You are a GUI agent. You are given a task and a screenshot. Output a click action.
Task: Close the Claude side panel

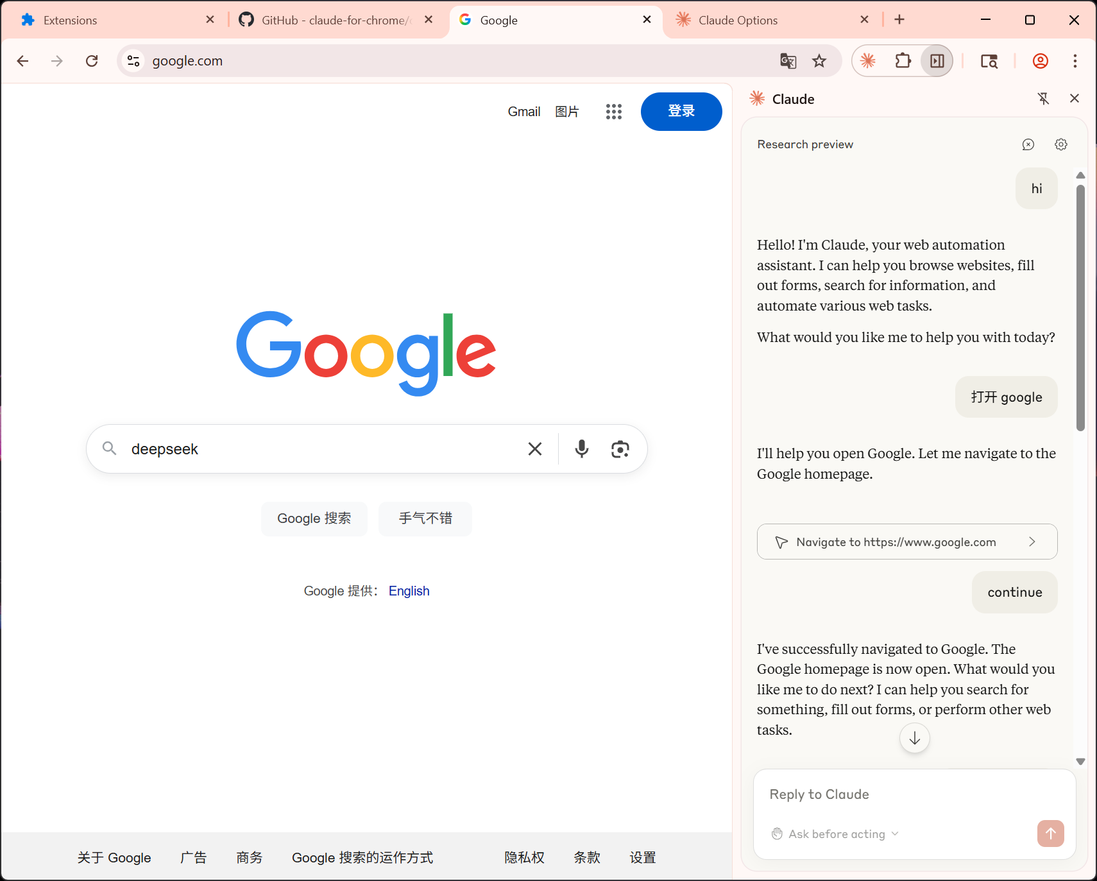[x=1075, y=98]
